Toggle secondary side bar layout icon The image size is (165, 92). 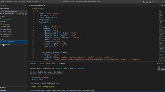tap(150, 2)
